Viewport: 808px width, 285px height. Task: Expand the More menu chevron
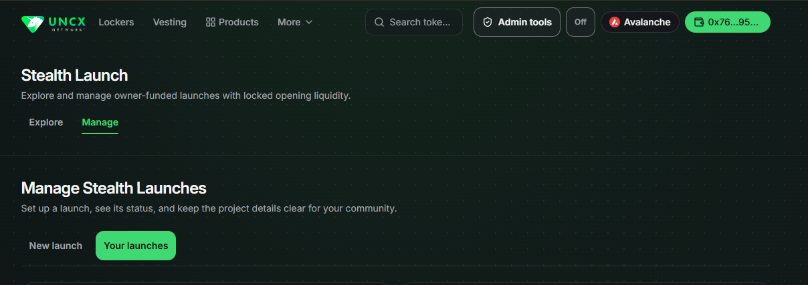click(x=309, y=22)
